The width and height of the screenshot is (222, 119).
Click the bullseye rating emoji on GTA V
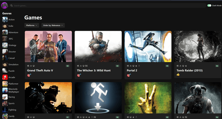tap(29, 75)
